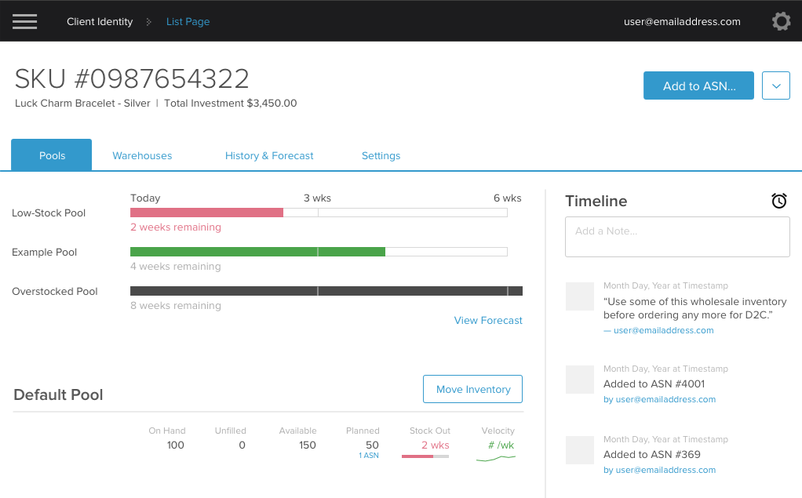Go to the Settings tab
802x498 pixels.
click(x=381, y=155)
